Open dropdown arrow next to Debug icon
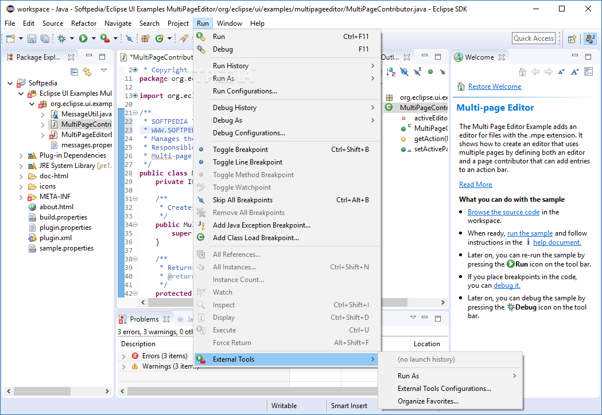 pos(72,38)
